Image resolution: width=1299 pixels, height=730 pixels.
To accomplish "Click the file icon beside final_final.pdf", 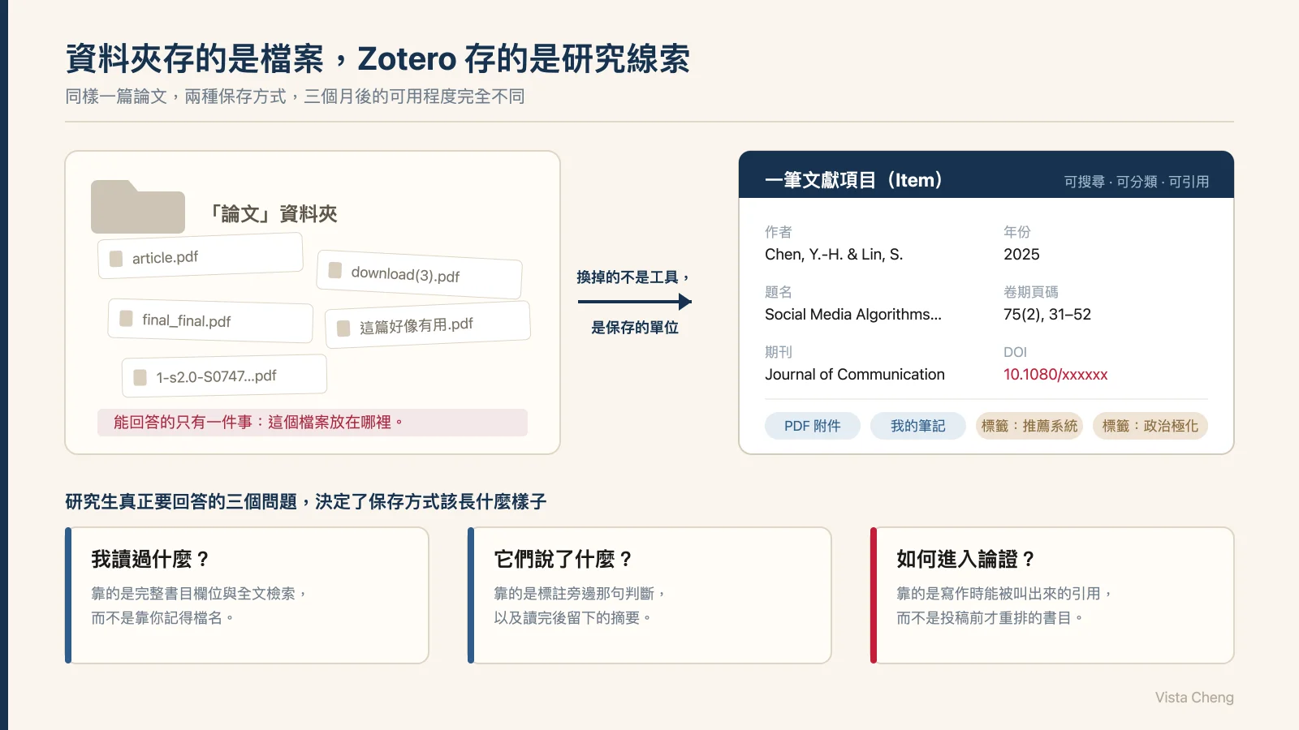I will click(126, 319).
